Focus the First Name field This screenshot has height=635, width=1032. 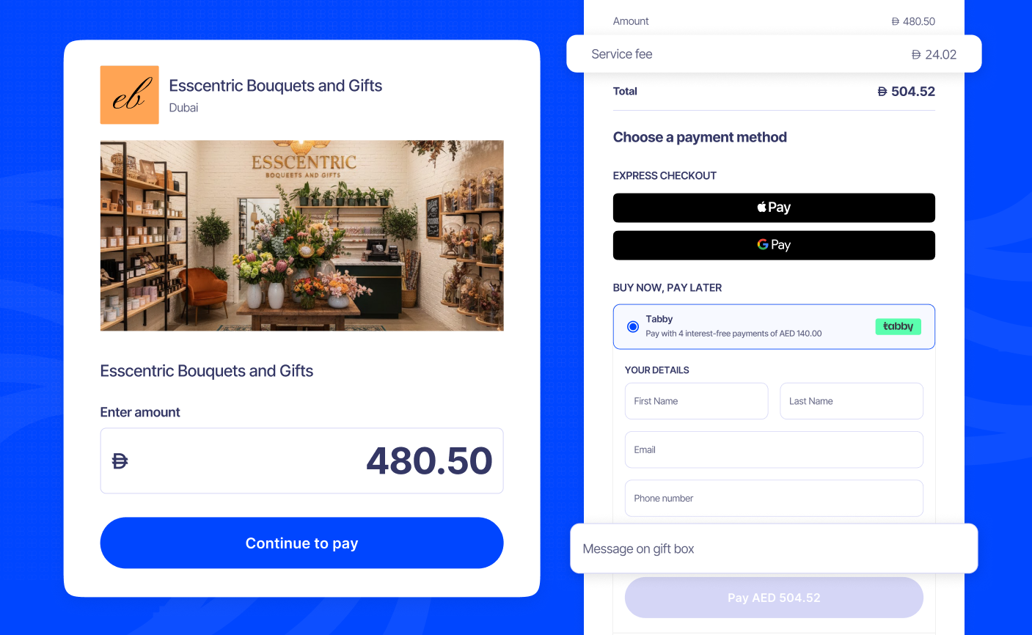696,401
